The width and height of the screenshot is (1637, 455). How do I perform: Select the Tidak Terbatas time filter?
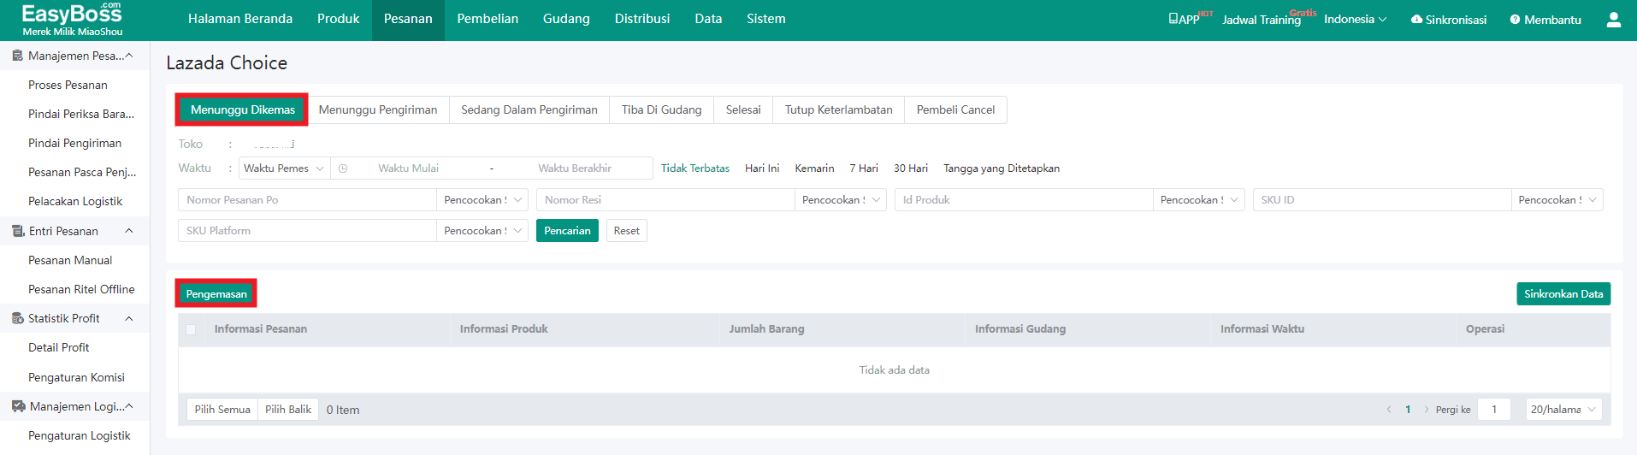point(695,168)
